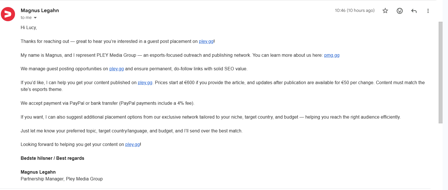Open pley.gg link in 'Looking forward' sentence
Image resolution: width=448 pixels, height=190 pixels.
pos(133,145)
